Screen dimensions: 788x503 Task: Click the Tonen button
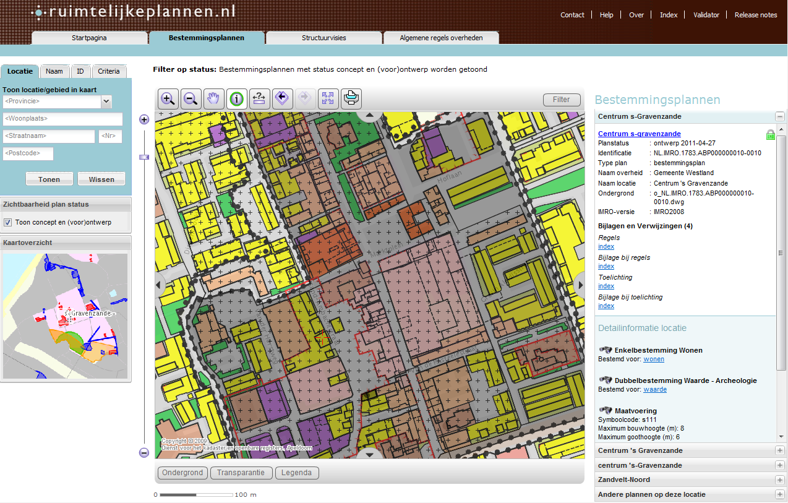(49, 179)
